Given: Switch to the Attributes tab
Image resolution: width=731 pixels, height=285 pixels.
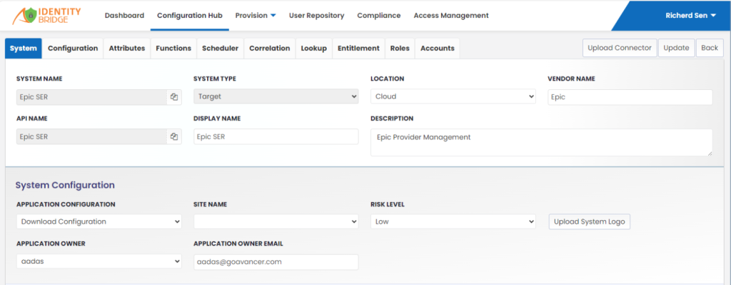Looking at the screenshot, I should pyautogui.click(x=127, y=49).
